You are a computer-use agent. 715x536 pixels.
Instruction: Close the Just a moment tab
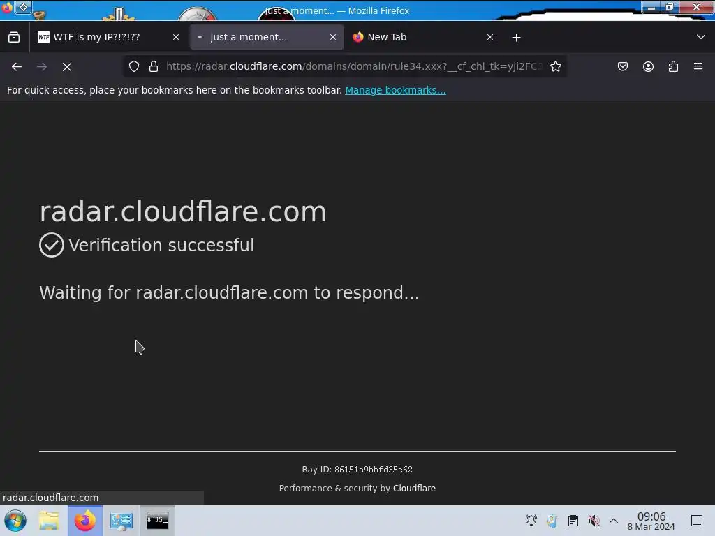tap(333, 38)
